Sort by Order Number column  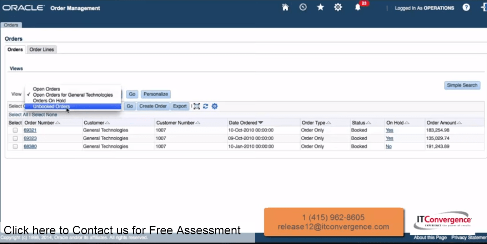(x=42, y=123)
